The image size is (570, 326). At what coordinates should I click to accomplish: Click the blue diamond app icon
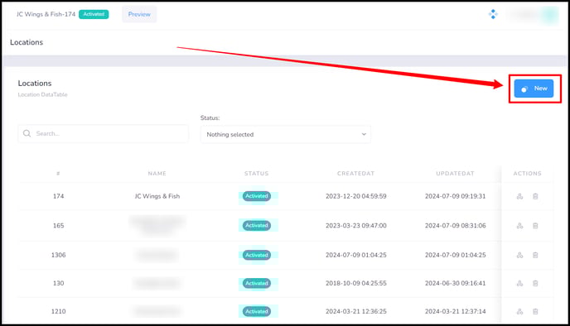[493, 14]
